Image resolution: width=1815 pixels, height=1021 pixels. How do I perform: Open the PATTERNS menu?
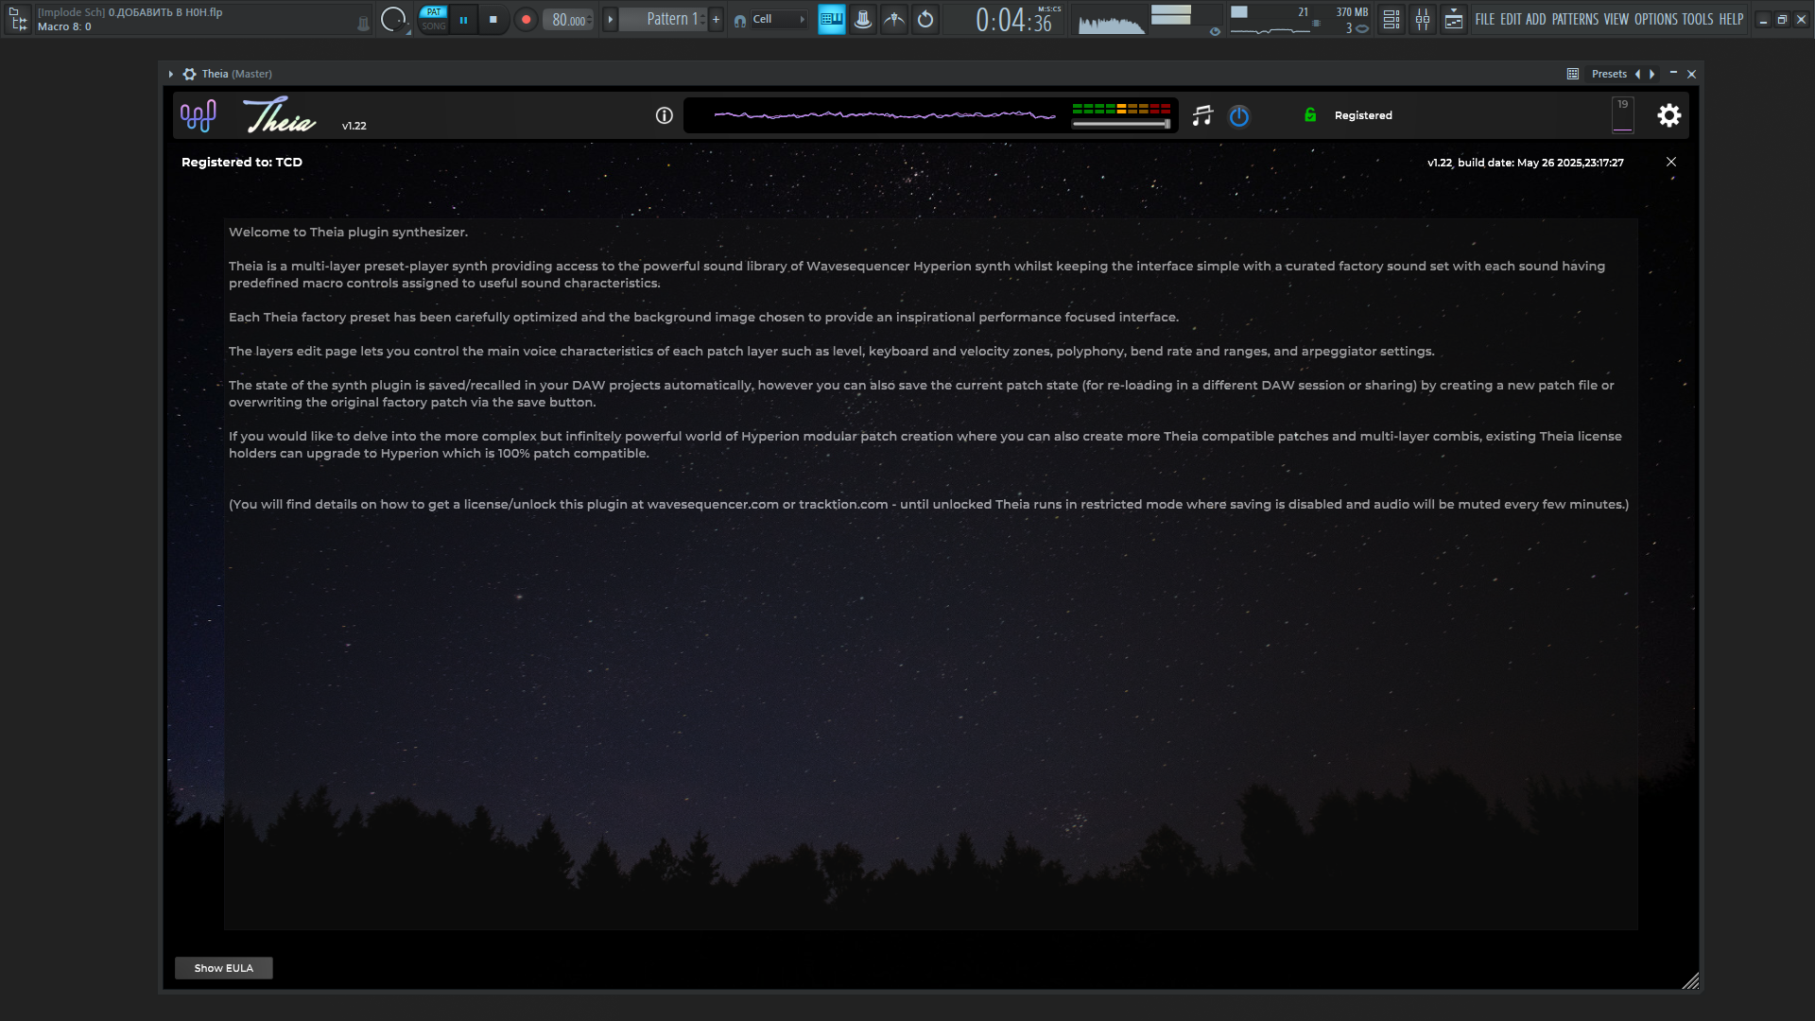(x=1575, y=19)
